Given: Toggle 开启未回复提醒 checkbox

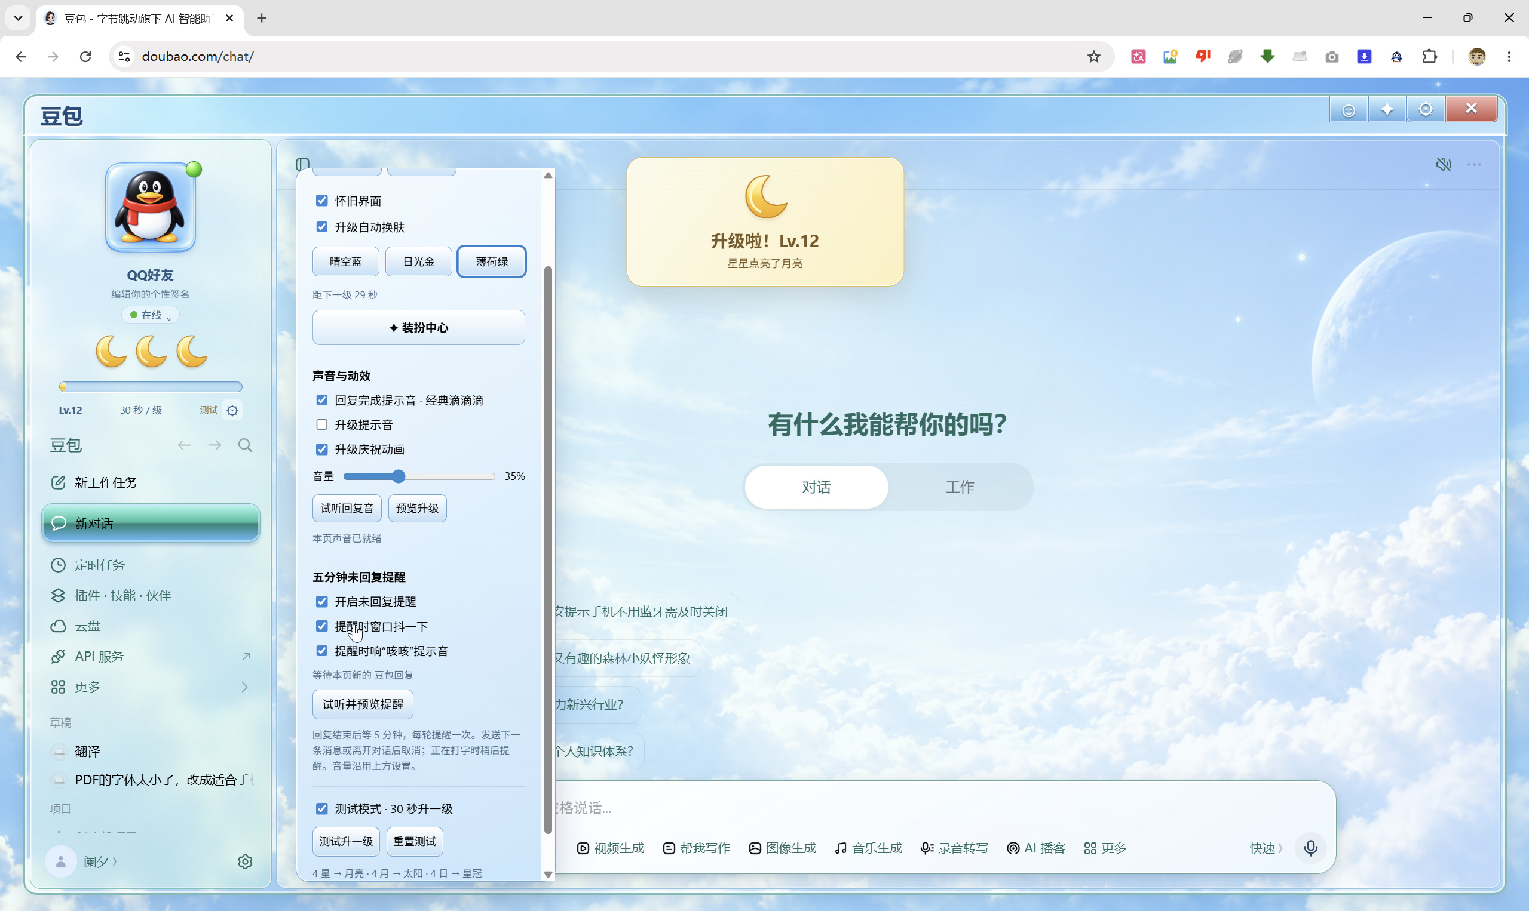Looking at the screenshot, I should pos(322,602).
